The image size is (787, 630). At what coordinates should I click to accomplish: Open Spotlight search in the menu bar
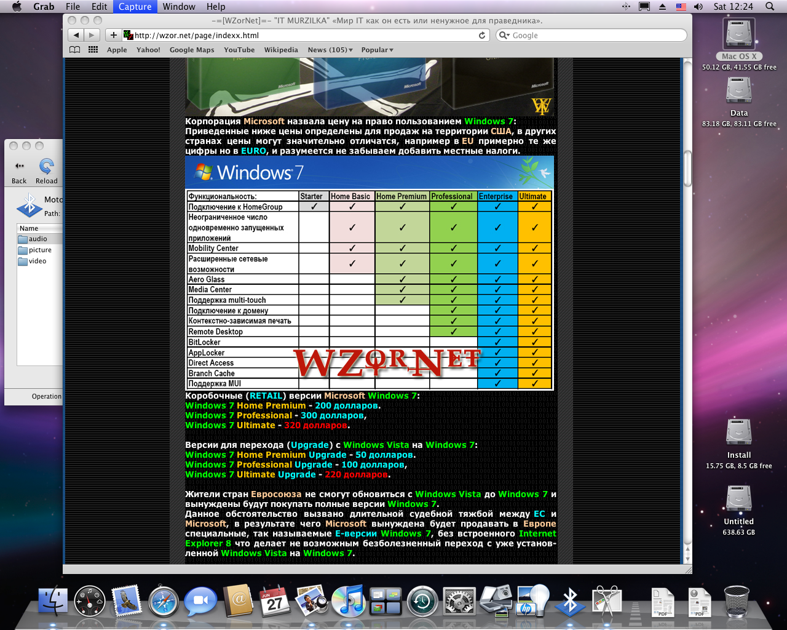(770, 7)
